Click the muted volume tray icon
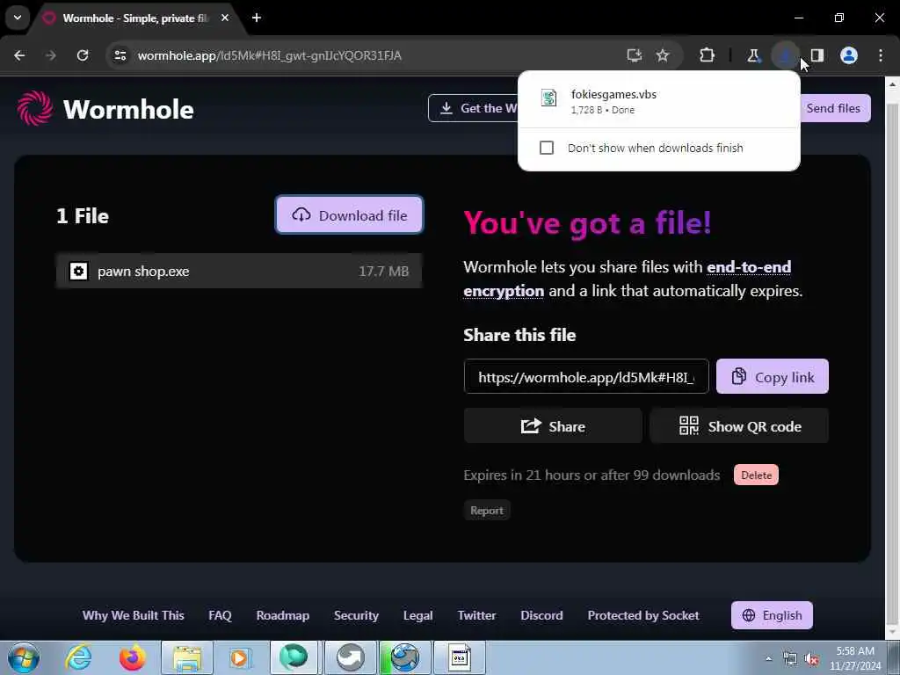 [811, 659]
